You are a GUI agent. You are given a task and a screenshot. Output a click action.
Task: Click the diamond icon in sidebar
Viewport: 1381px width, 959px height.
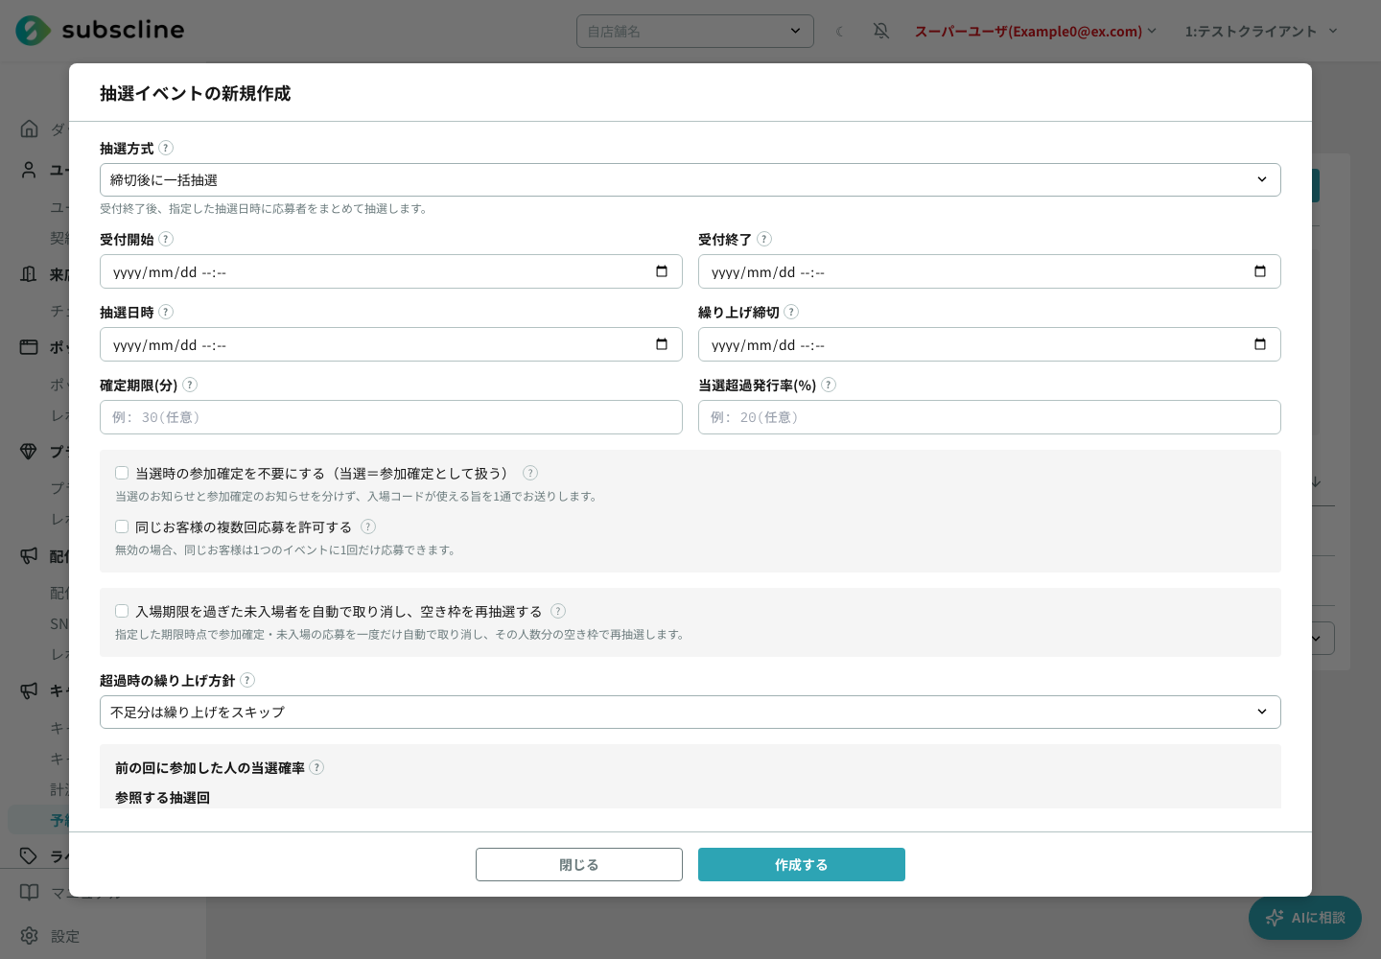(30, 451)
